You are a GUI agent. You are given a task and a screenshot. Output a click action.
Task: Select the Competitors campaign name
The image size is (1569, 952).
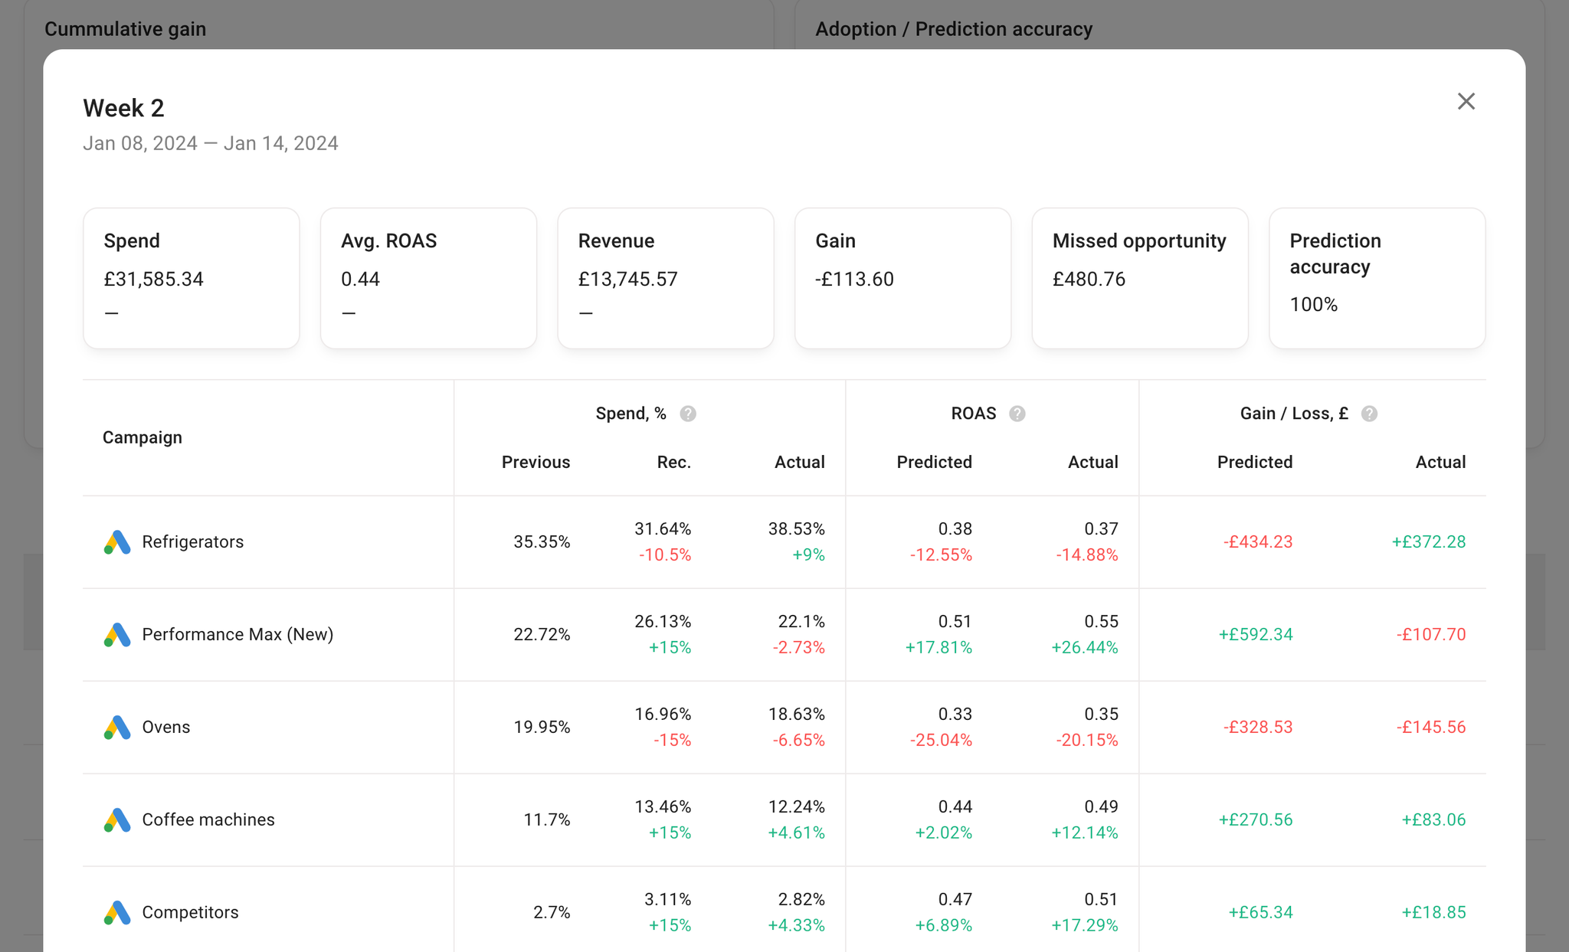pyautogui.click(x=190, y=912)
